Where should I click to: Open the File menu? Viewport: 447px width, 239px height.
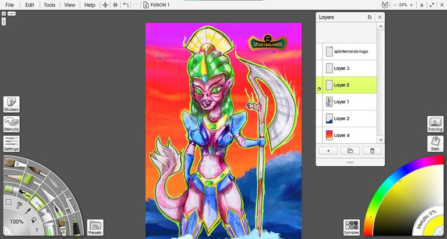pyautogui.click(x=9, y=5)
